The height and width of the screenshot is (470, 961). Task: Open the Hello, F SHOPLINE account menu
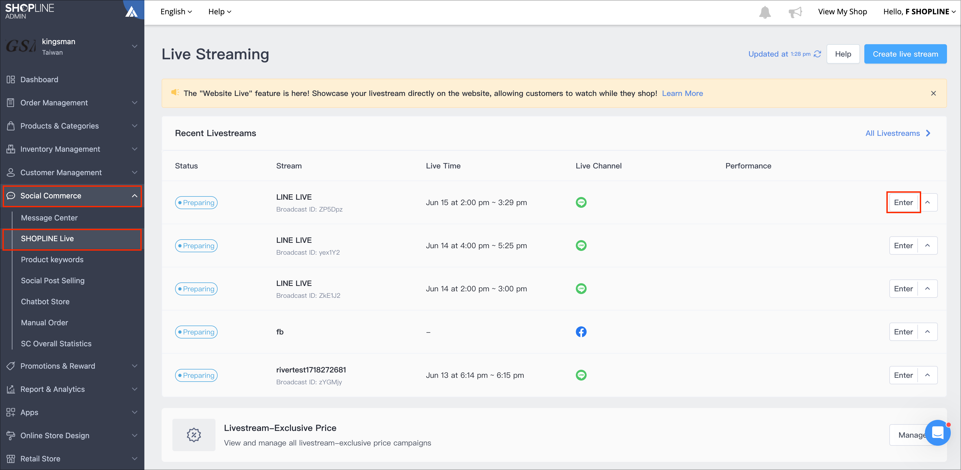click(x=919, y=12)
